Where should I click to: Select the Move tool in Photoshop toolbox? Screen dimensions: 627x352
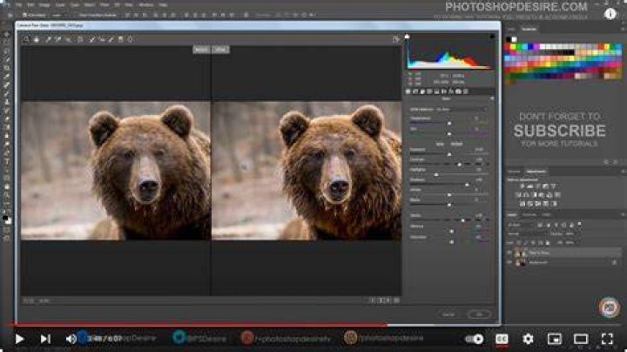pos(7,34)
